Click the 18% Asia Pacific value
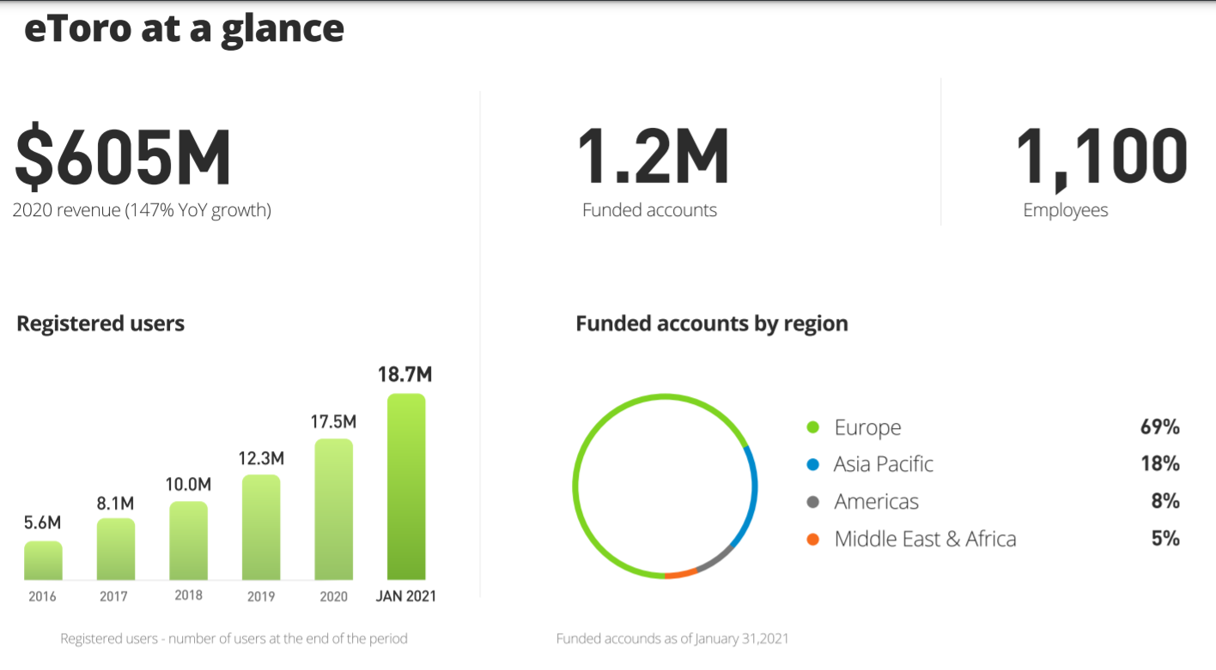Screen dimensions: 1216x670 tap(1160, 464)
